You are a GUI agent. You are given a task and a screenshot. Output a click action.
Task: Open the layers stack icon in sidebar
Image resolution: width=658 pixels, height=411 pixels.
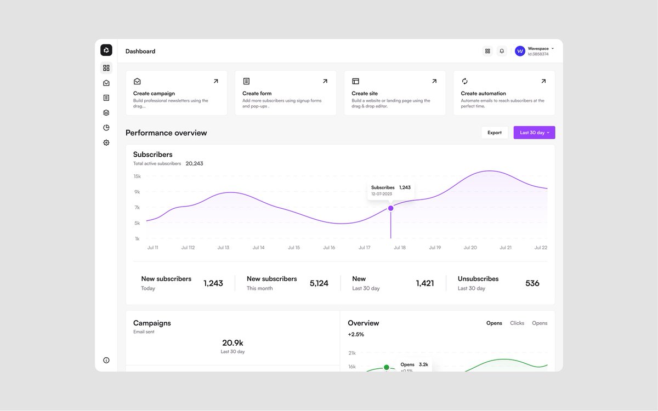click(x=106, y=113)
